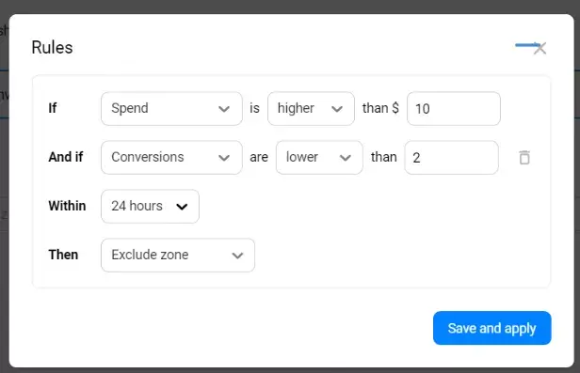Click the Within label text
This screenshot has height=373, width=580.
coord(67,206)
